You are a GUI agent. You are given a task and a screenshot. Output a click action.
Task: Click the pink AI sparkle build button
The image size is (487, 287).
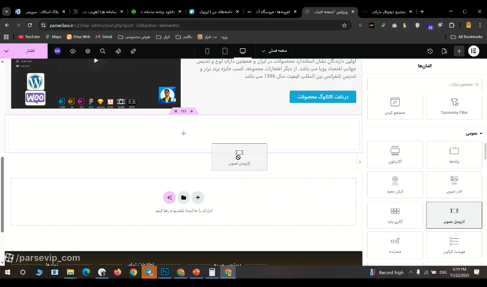pyautogui.click(x=169, y=197)
